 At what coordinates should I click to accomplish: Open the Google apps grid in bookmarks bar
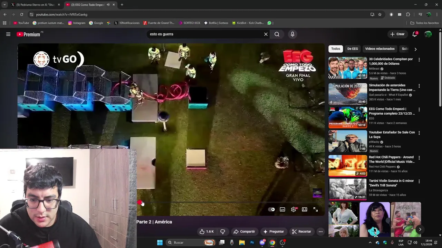(4, 23)
